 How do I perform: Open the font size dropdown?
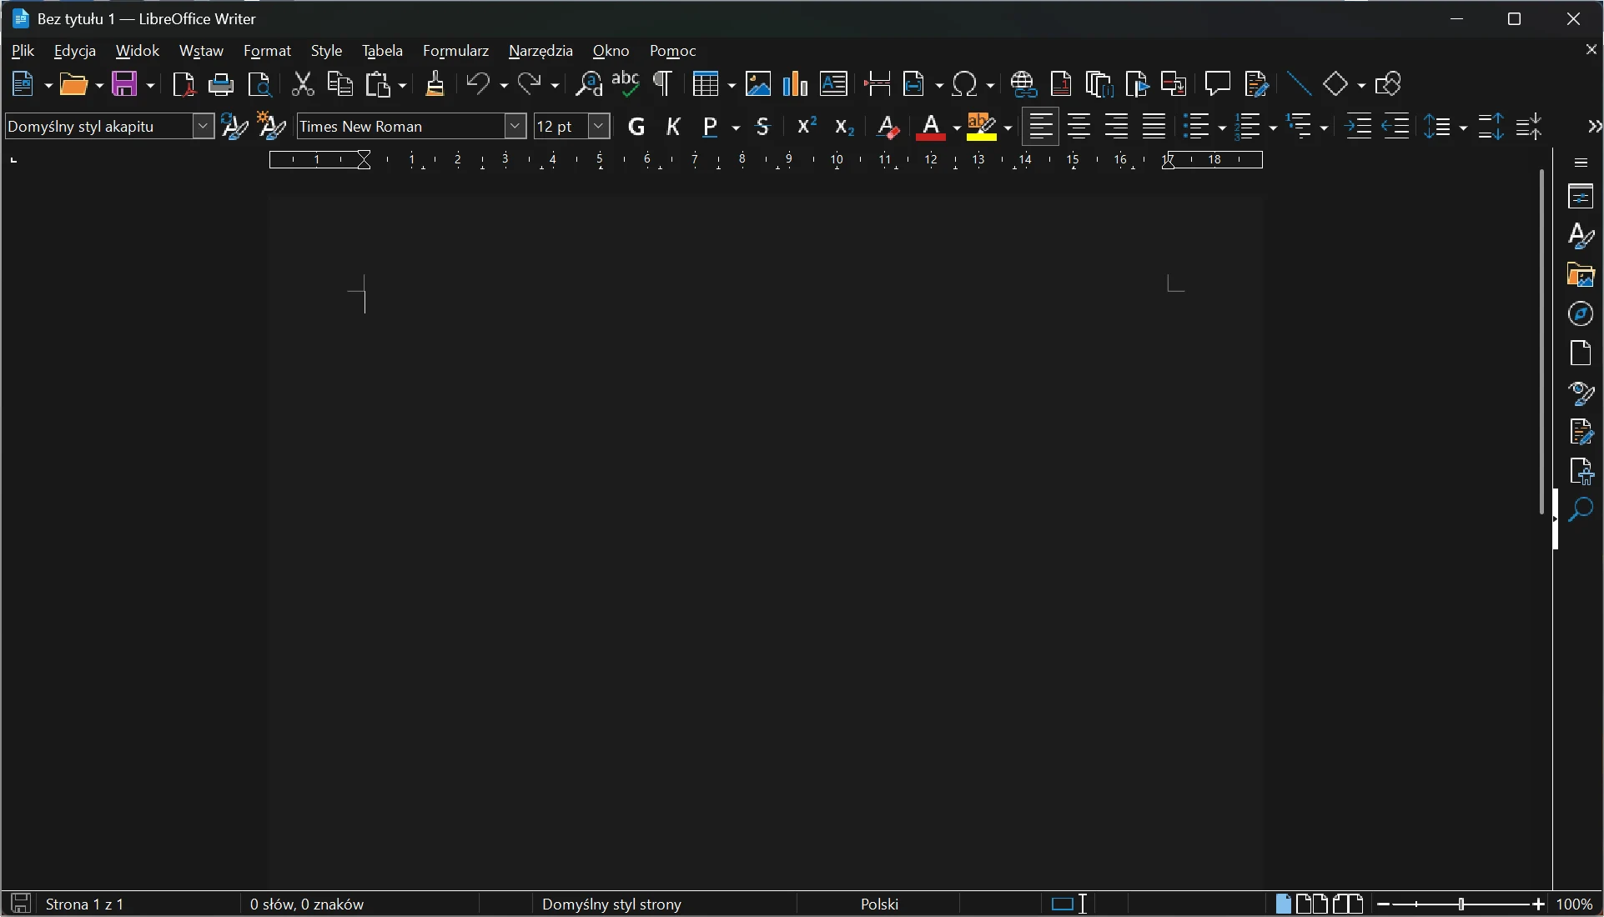coord(598,127)
